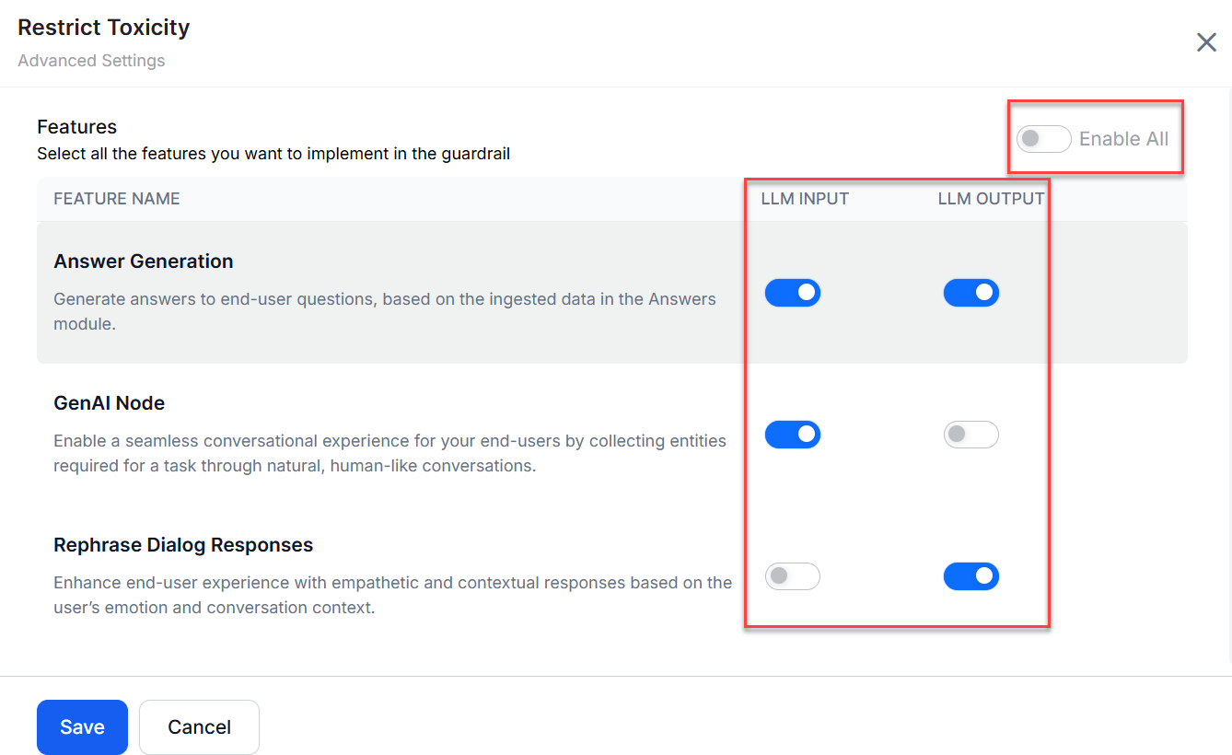Image resolution: width=1232 pixels, height=755 pixels.
Task: Click the Features section heading
Action: coord(77,127)
